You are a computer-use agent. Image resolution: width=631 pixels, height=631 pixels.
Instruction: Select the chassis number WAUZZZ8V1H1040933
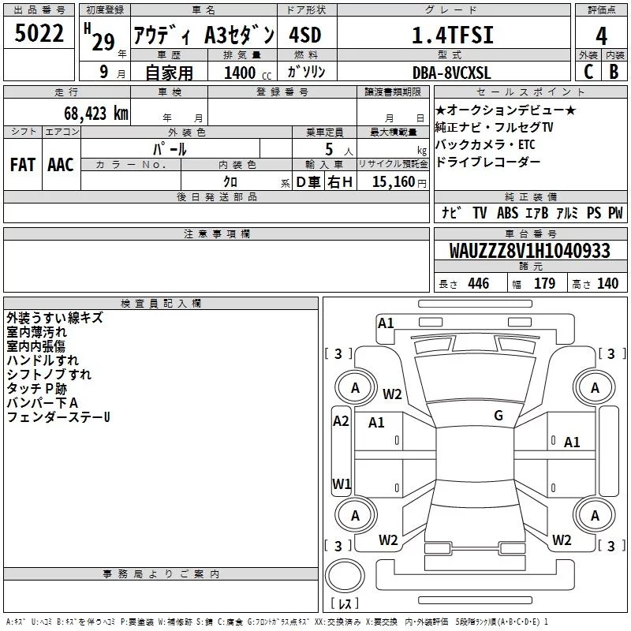530,251
